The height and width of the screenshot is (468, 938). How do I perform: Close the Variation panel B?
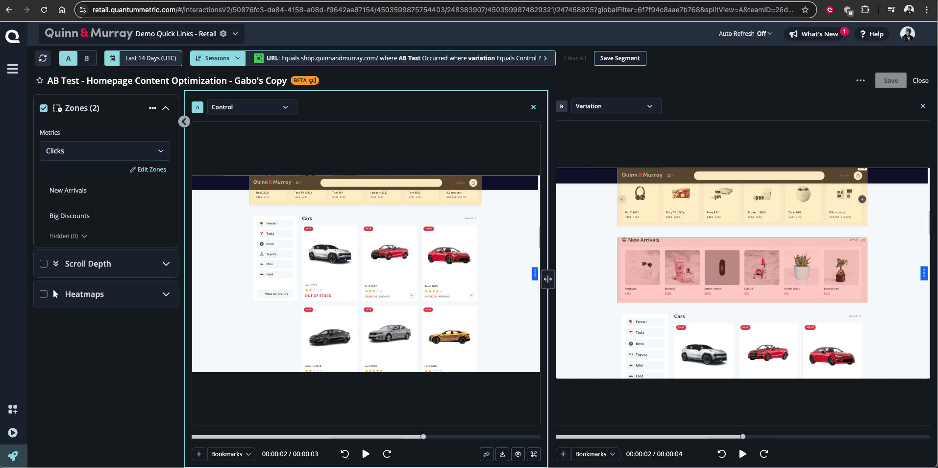tap(923, 106)
